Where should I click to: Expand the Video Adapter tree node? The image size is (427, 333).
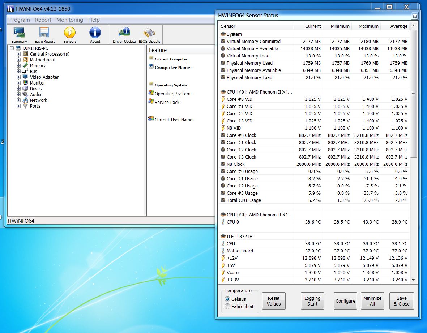point(18,77)
